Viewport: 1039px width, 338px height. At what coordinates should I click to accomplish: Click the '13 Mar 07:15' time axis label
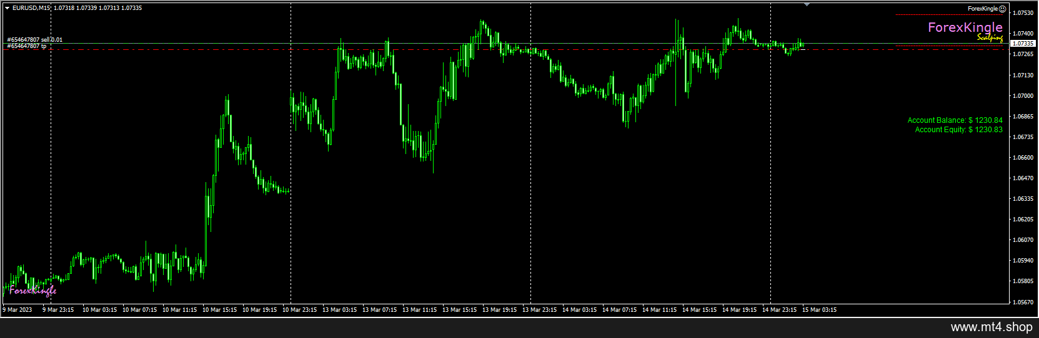click(380, 310)
